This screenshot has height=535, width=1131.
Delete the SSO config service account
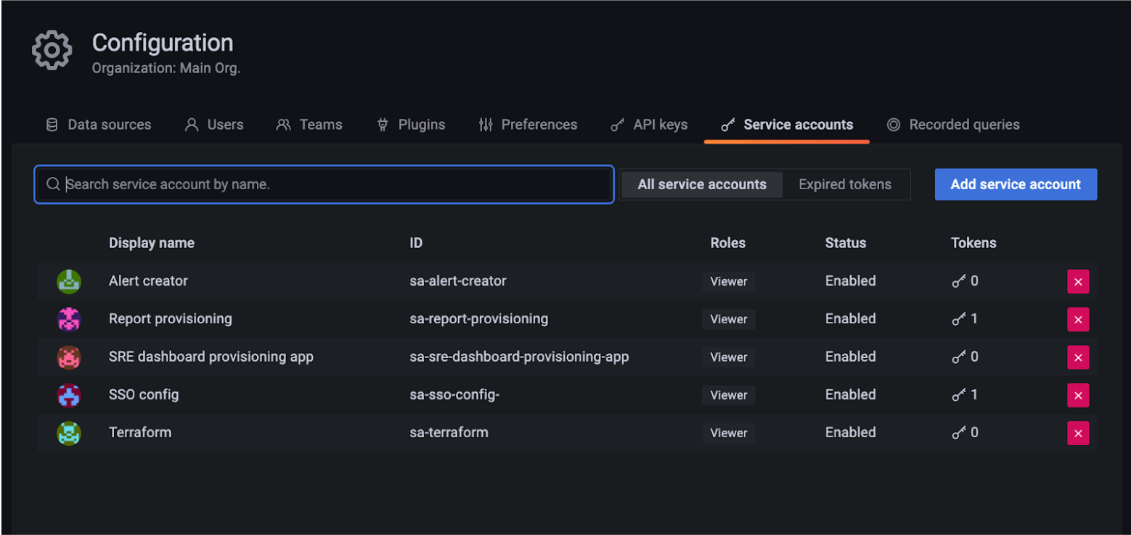pyautogui.click(x=1079, y=395)
